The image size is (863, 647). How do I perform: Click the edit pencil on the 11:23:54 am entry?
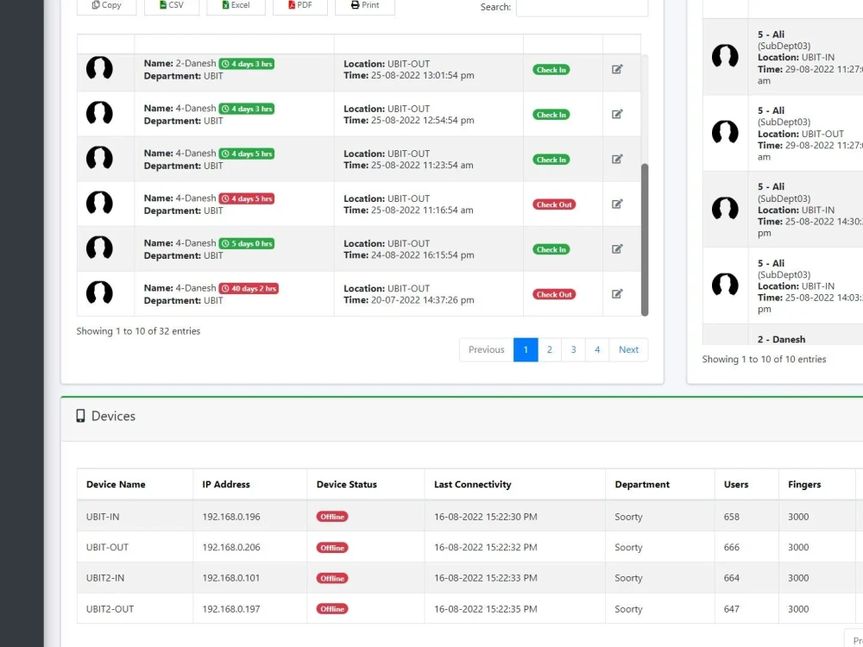(618, 159)
